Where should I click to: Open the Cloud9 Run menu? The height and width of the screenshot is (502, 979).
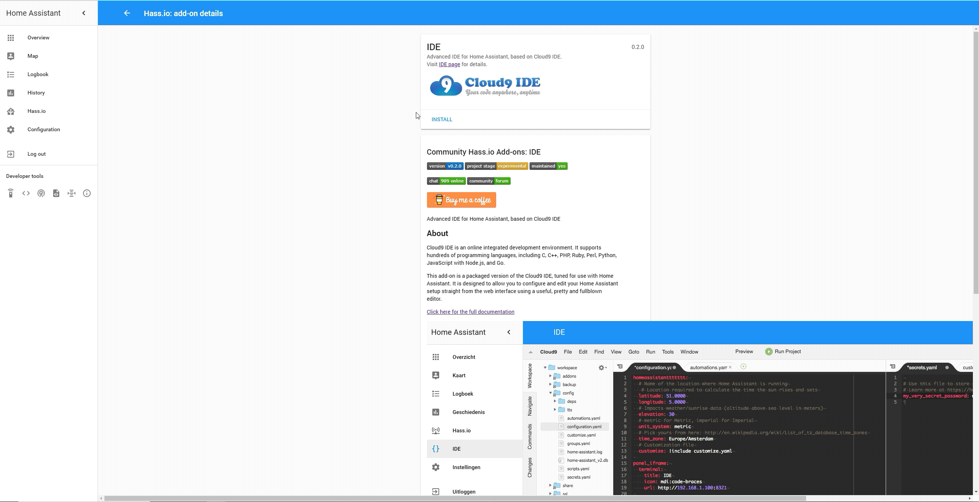pos(650,352)
